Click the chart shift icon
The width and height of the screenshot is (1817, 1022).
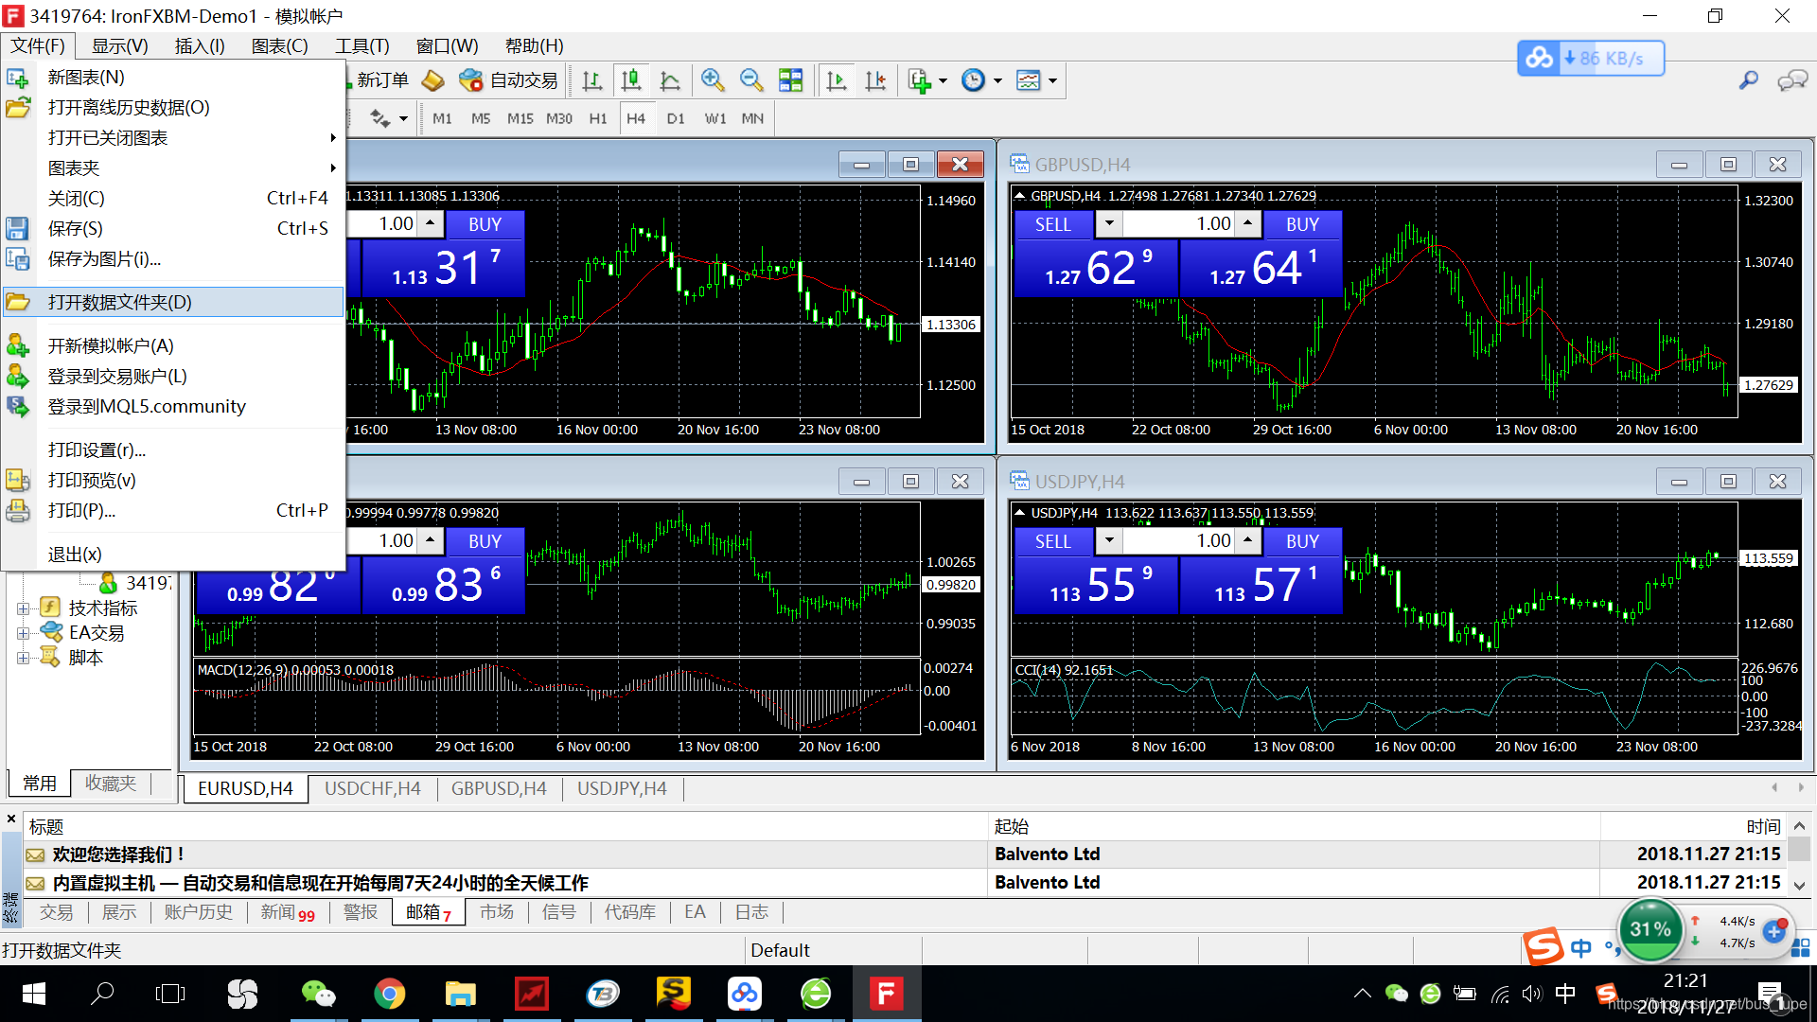[875, 80]
